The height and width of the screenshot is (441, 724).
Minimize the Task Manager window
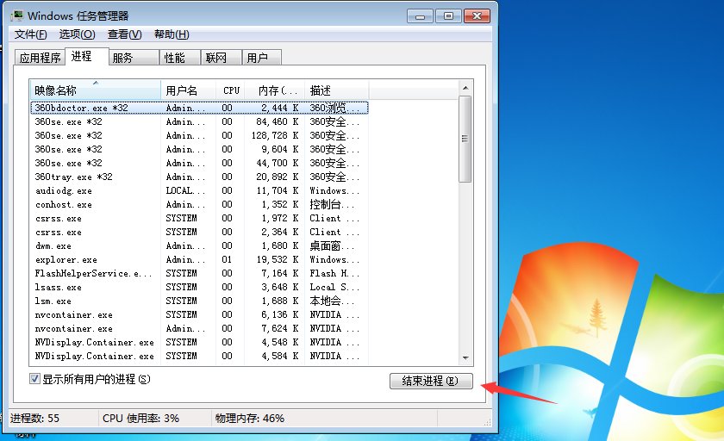[x=421, y=16]
